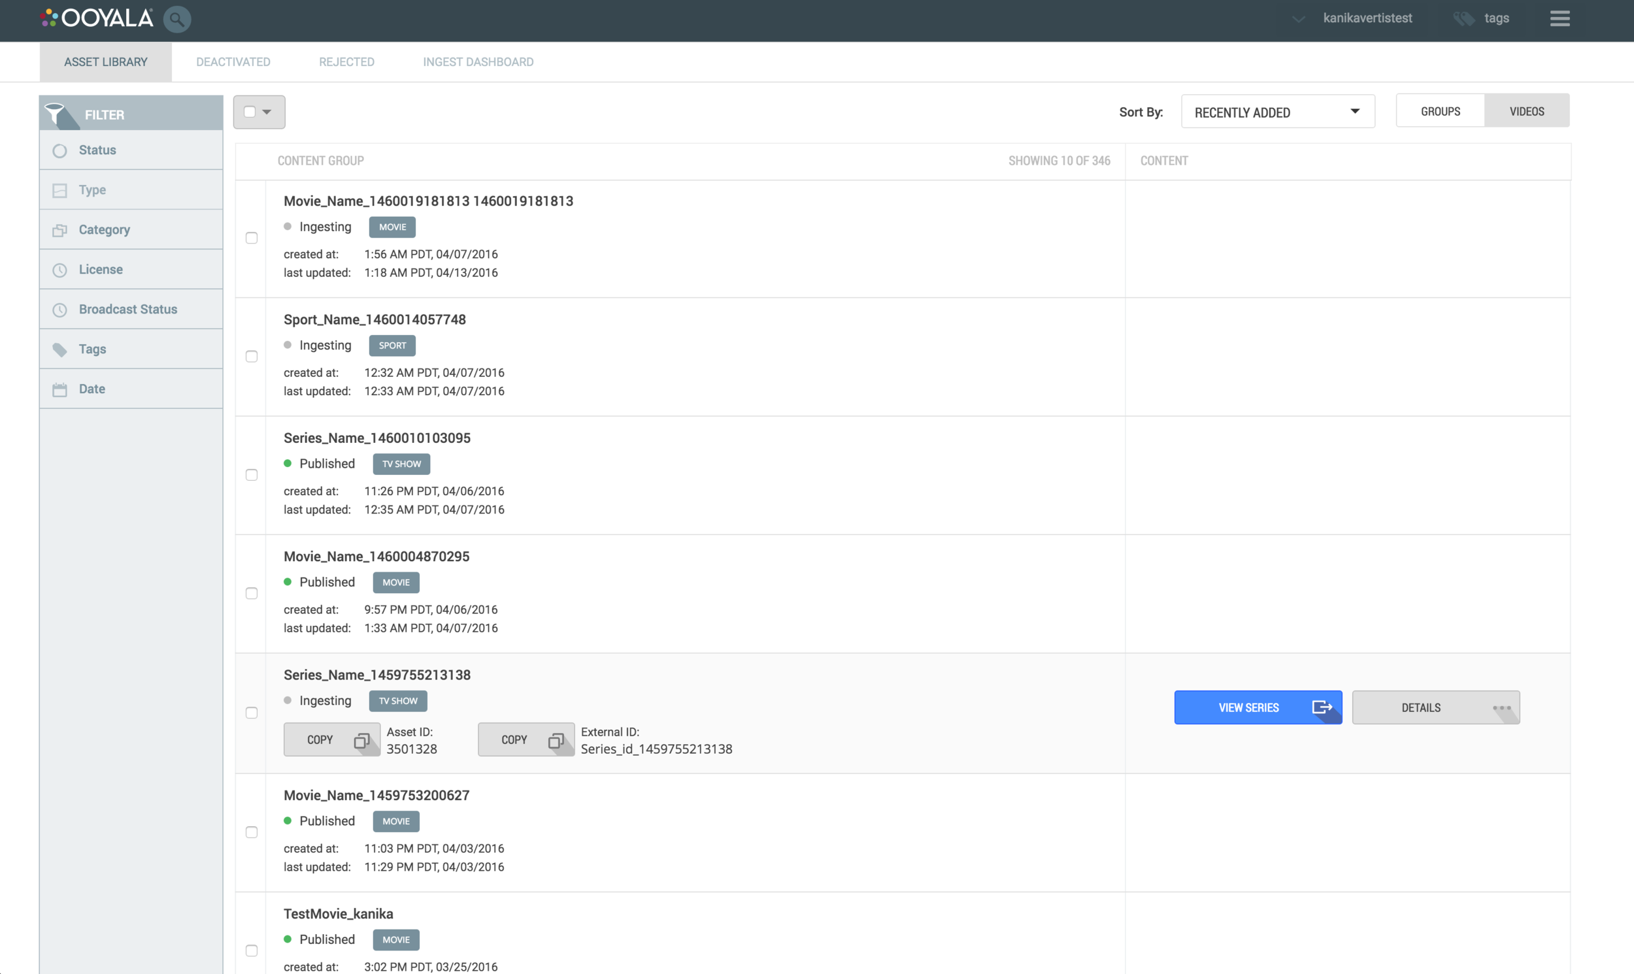The width and height of the screenshot is (1634, 974).
Task: Expand the select-all checkbox dropdown arrow
Action: (x=267, y=112)
